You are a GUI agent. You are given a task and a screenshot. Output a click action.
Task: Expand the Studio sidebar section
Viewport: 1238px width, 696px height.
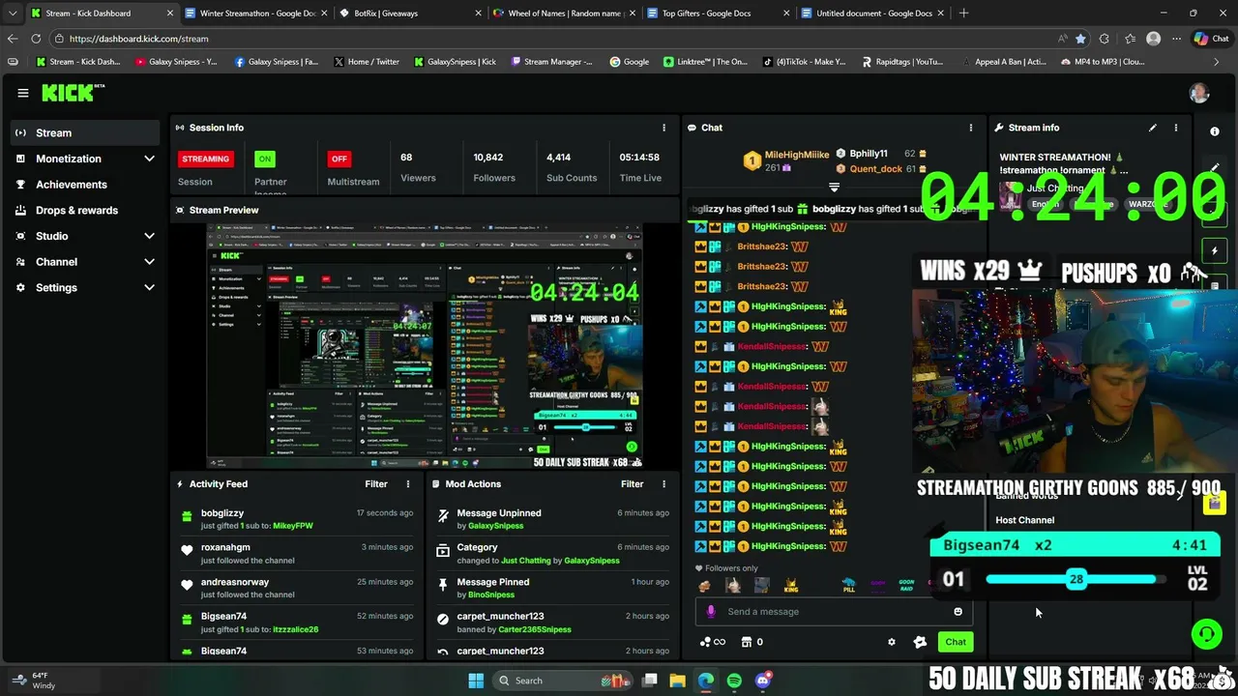click(x=149, y=236)
